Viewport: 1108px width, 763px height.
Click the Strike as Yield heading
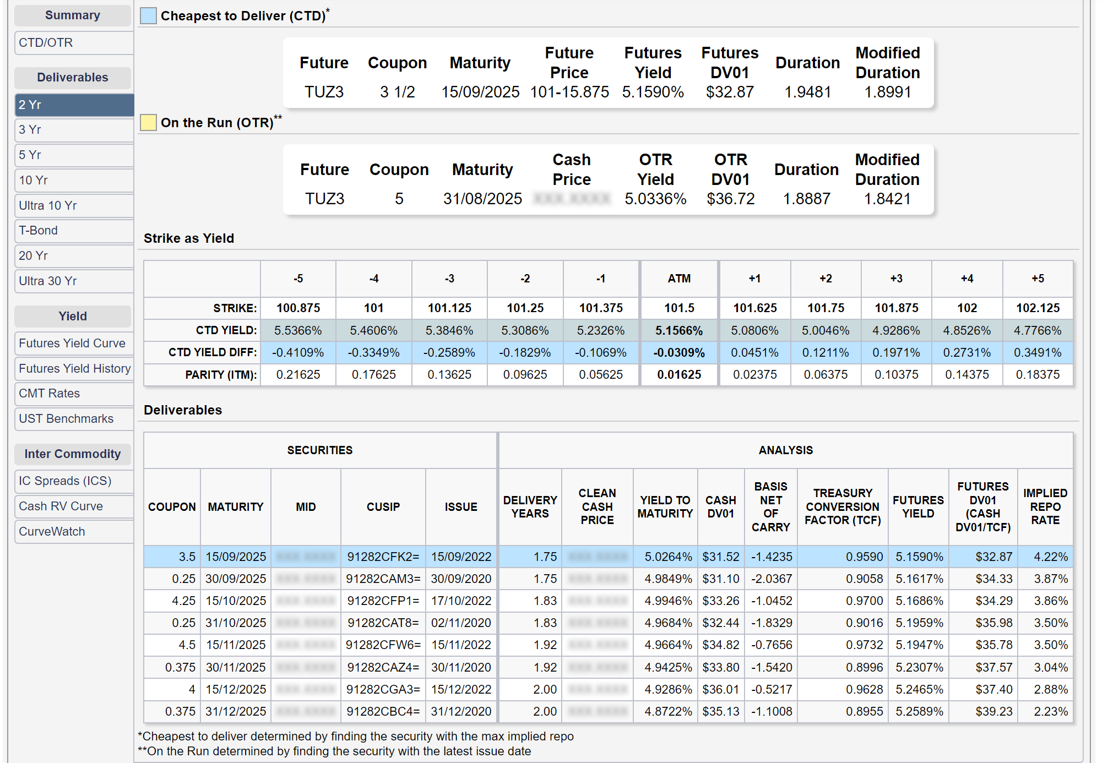coord(189,238)
